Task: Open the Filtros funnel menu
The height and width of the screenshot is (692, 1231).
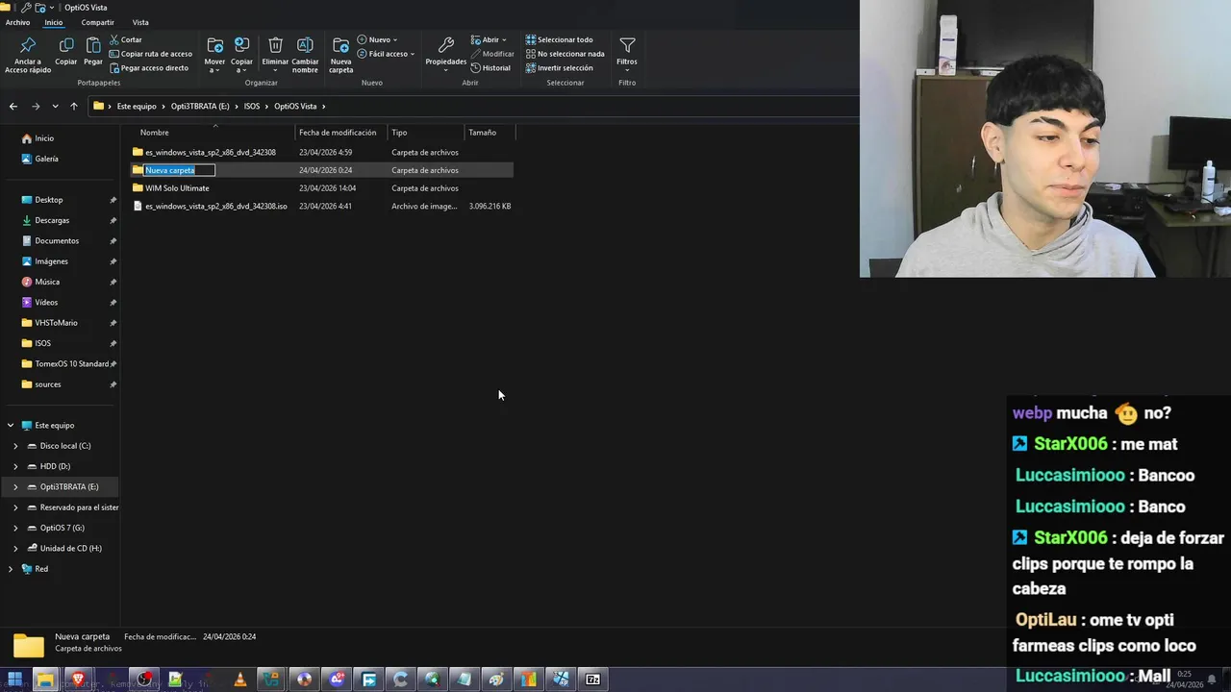Action: [627, 52]
